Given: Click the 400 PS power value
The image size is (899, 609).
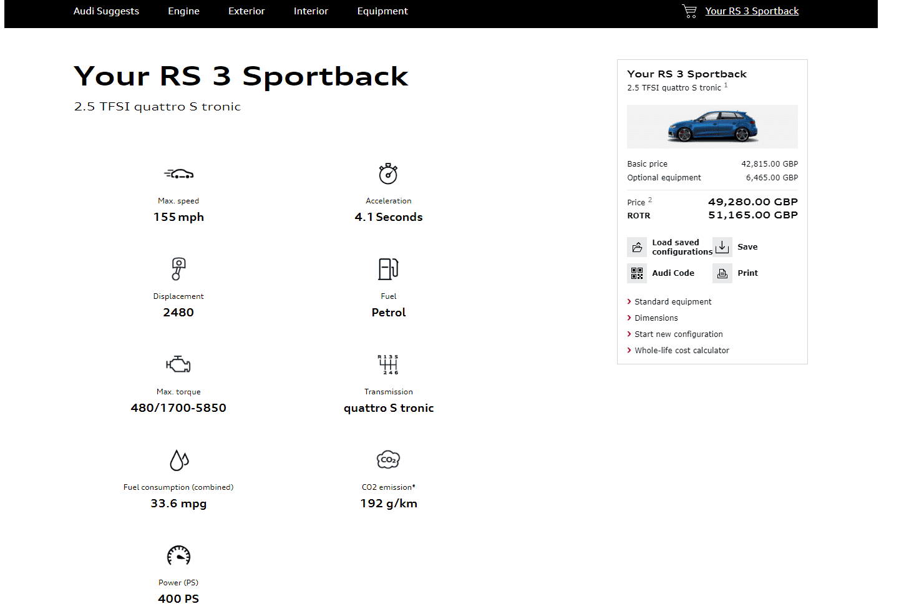Looking at the screenshot, I should pos(178,599).
